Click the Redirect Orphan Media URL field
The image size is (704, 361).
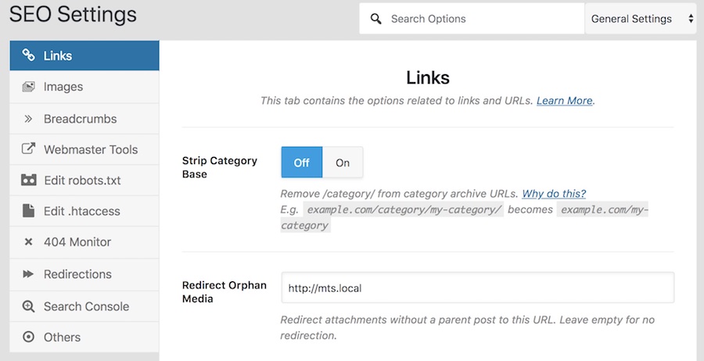pyautogui.click(x=478, y=288)
